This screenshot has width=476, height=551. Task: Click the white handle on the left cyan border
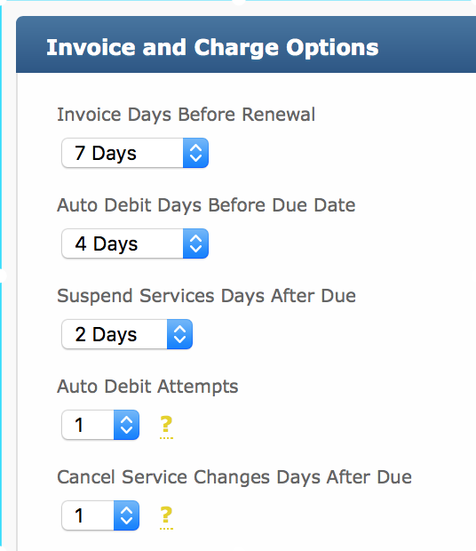pyautogui.click(x=2, y=275)
